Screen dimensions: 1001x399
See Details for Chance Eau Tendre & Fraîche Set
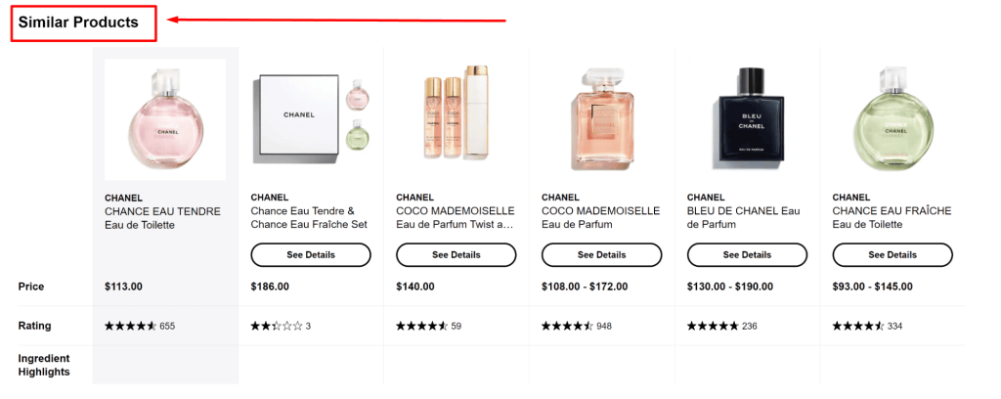pyautogui.click(x=311, y=255)
